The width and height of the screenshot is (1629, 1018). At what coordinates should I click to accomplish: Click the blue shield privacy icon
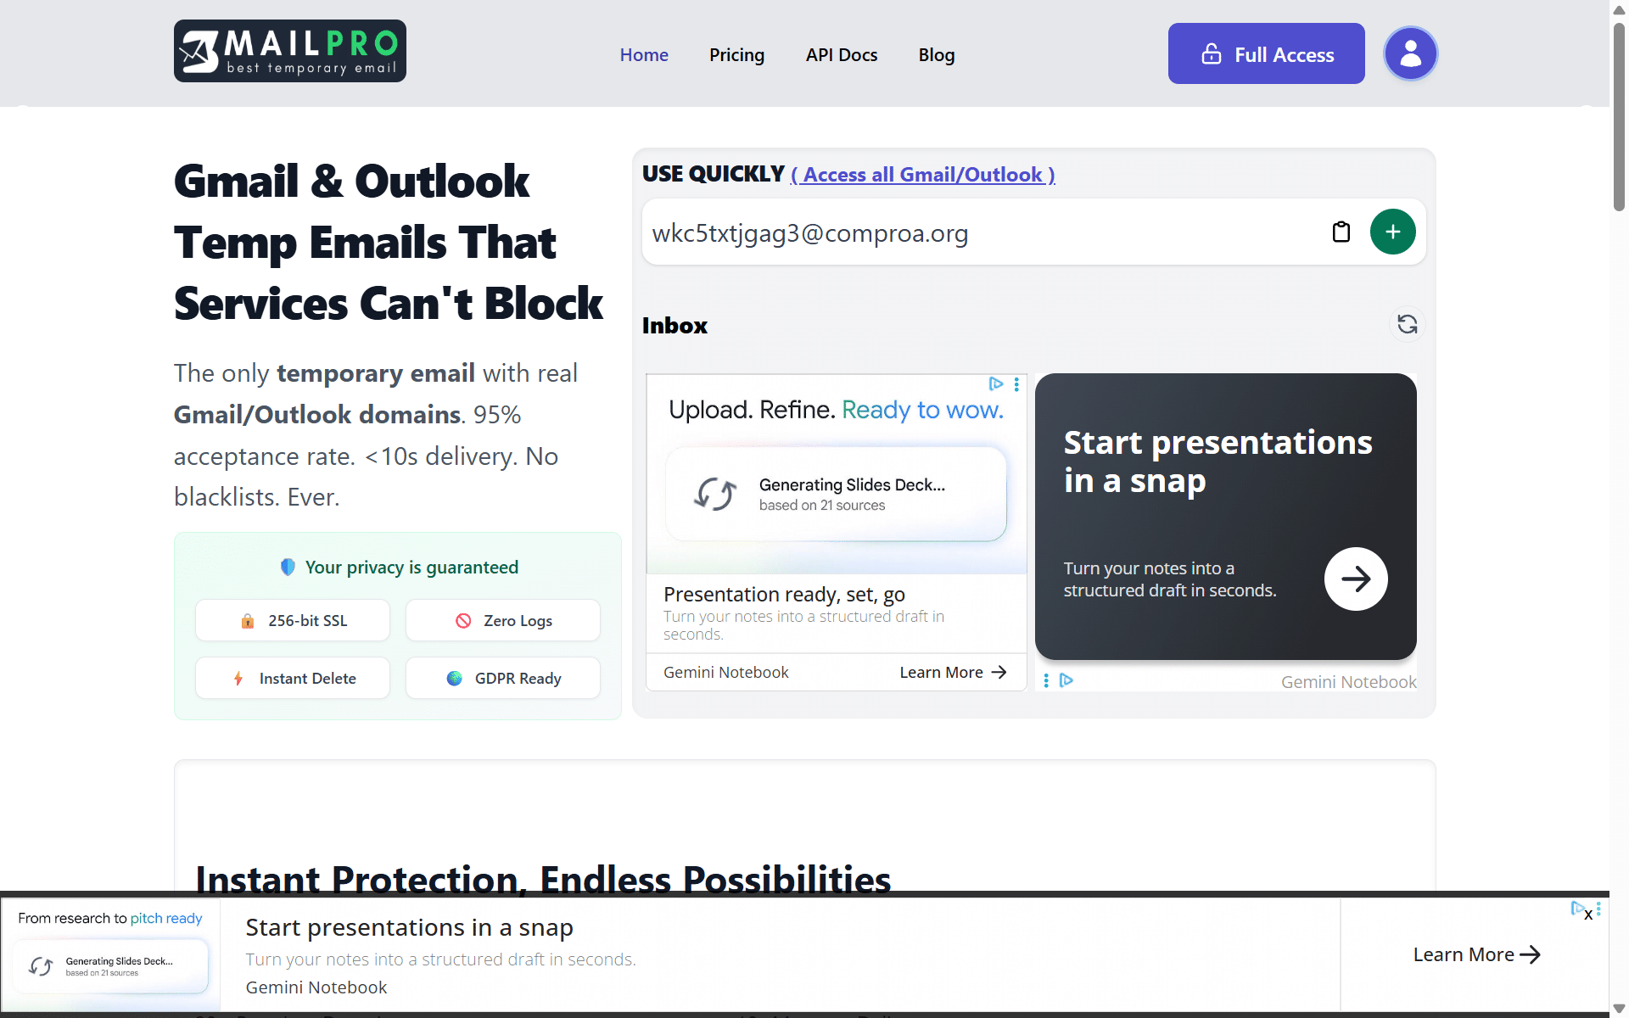[288, 567]
